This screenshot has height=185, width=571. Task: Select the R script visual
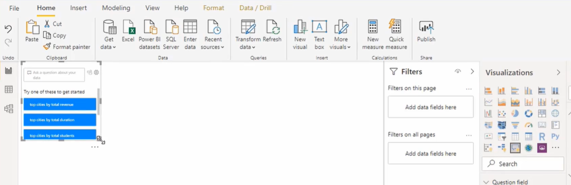[x=542, y=137]
